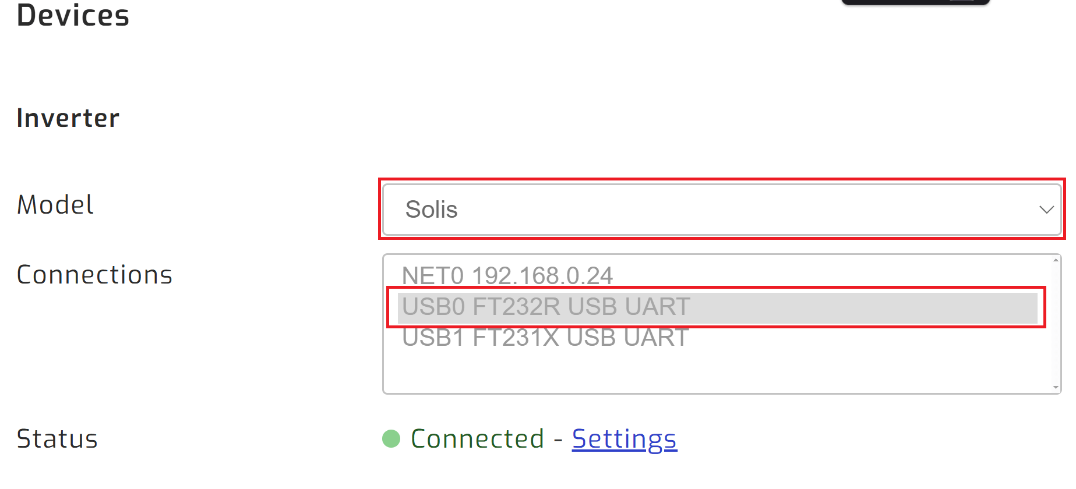This screenshot has height=489, width=1076.
Task: Click the dark bar at top edge
Action: coord(915,2)
